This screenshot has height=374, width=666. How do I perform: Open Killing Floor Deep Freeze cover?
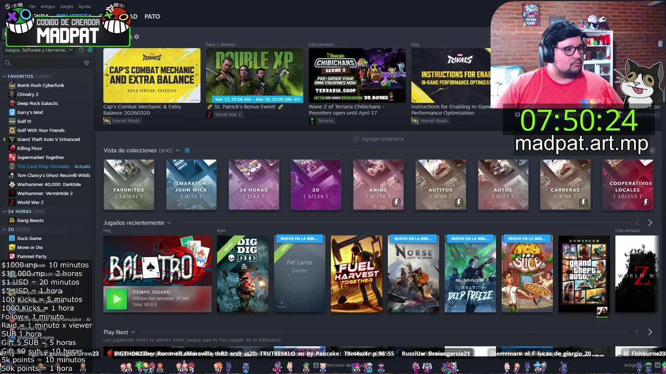pyautogui.click(x=470, y=274)
